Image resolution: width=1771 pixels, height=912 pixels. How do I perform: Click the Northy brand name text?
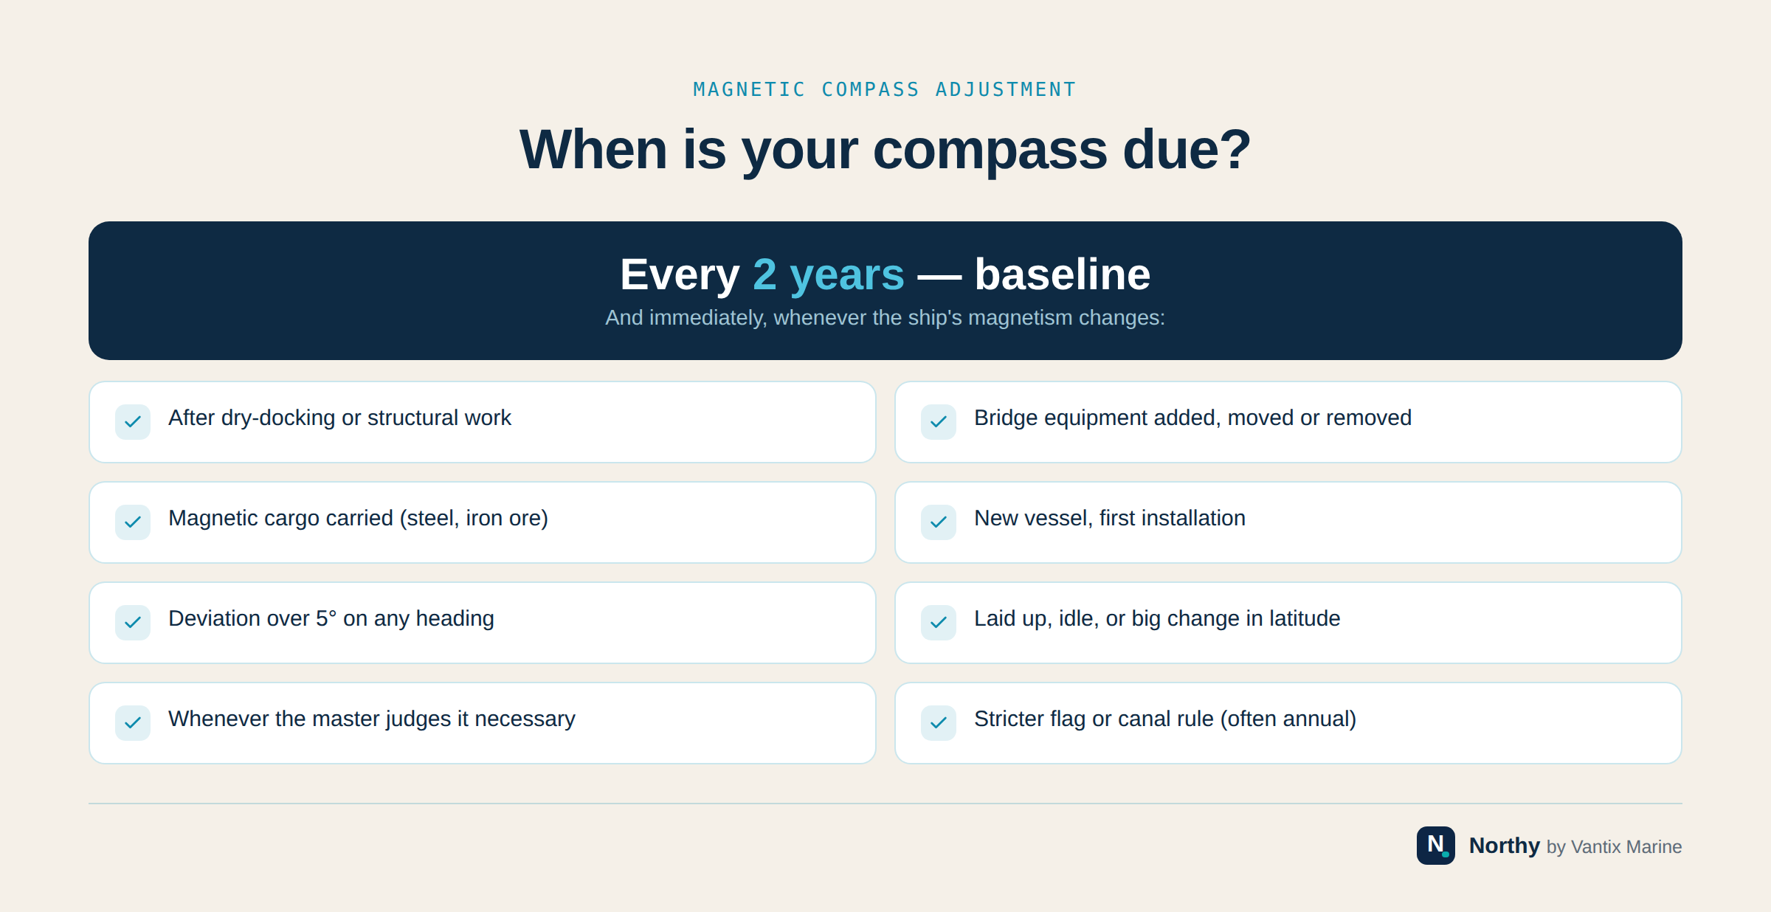pyautogui.click(x=1504, y=846)
